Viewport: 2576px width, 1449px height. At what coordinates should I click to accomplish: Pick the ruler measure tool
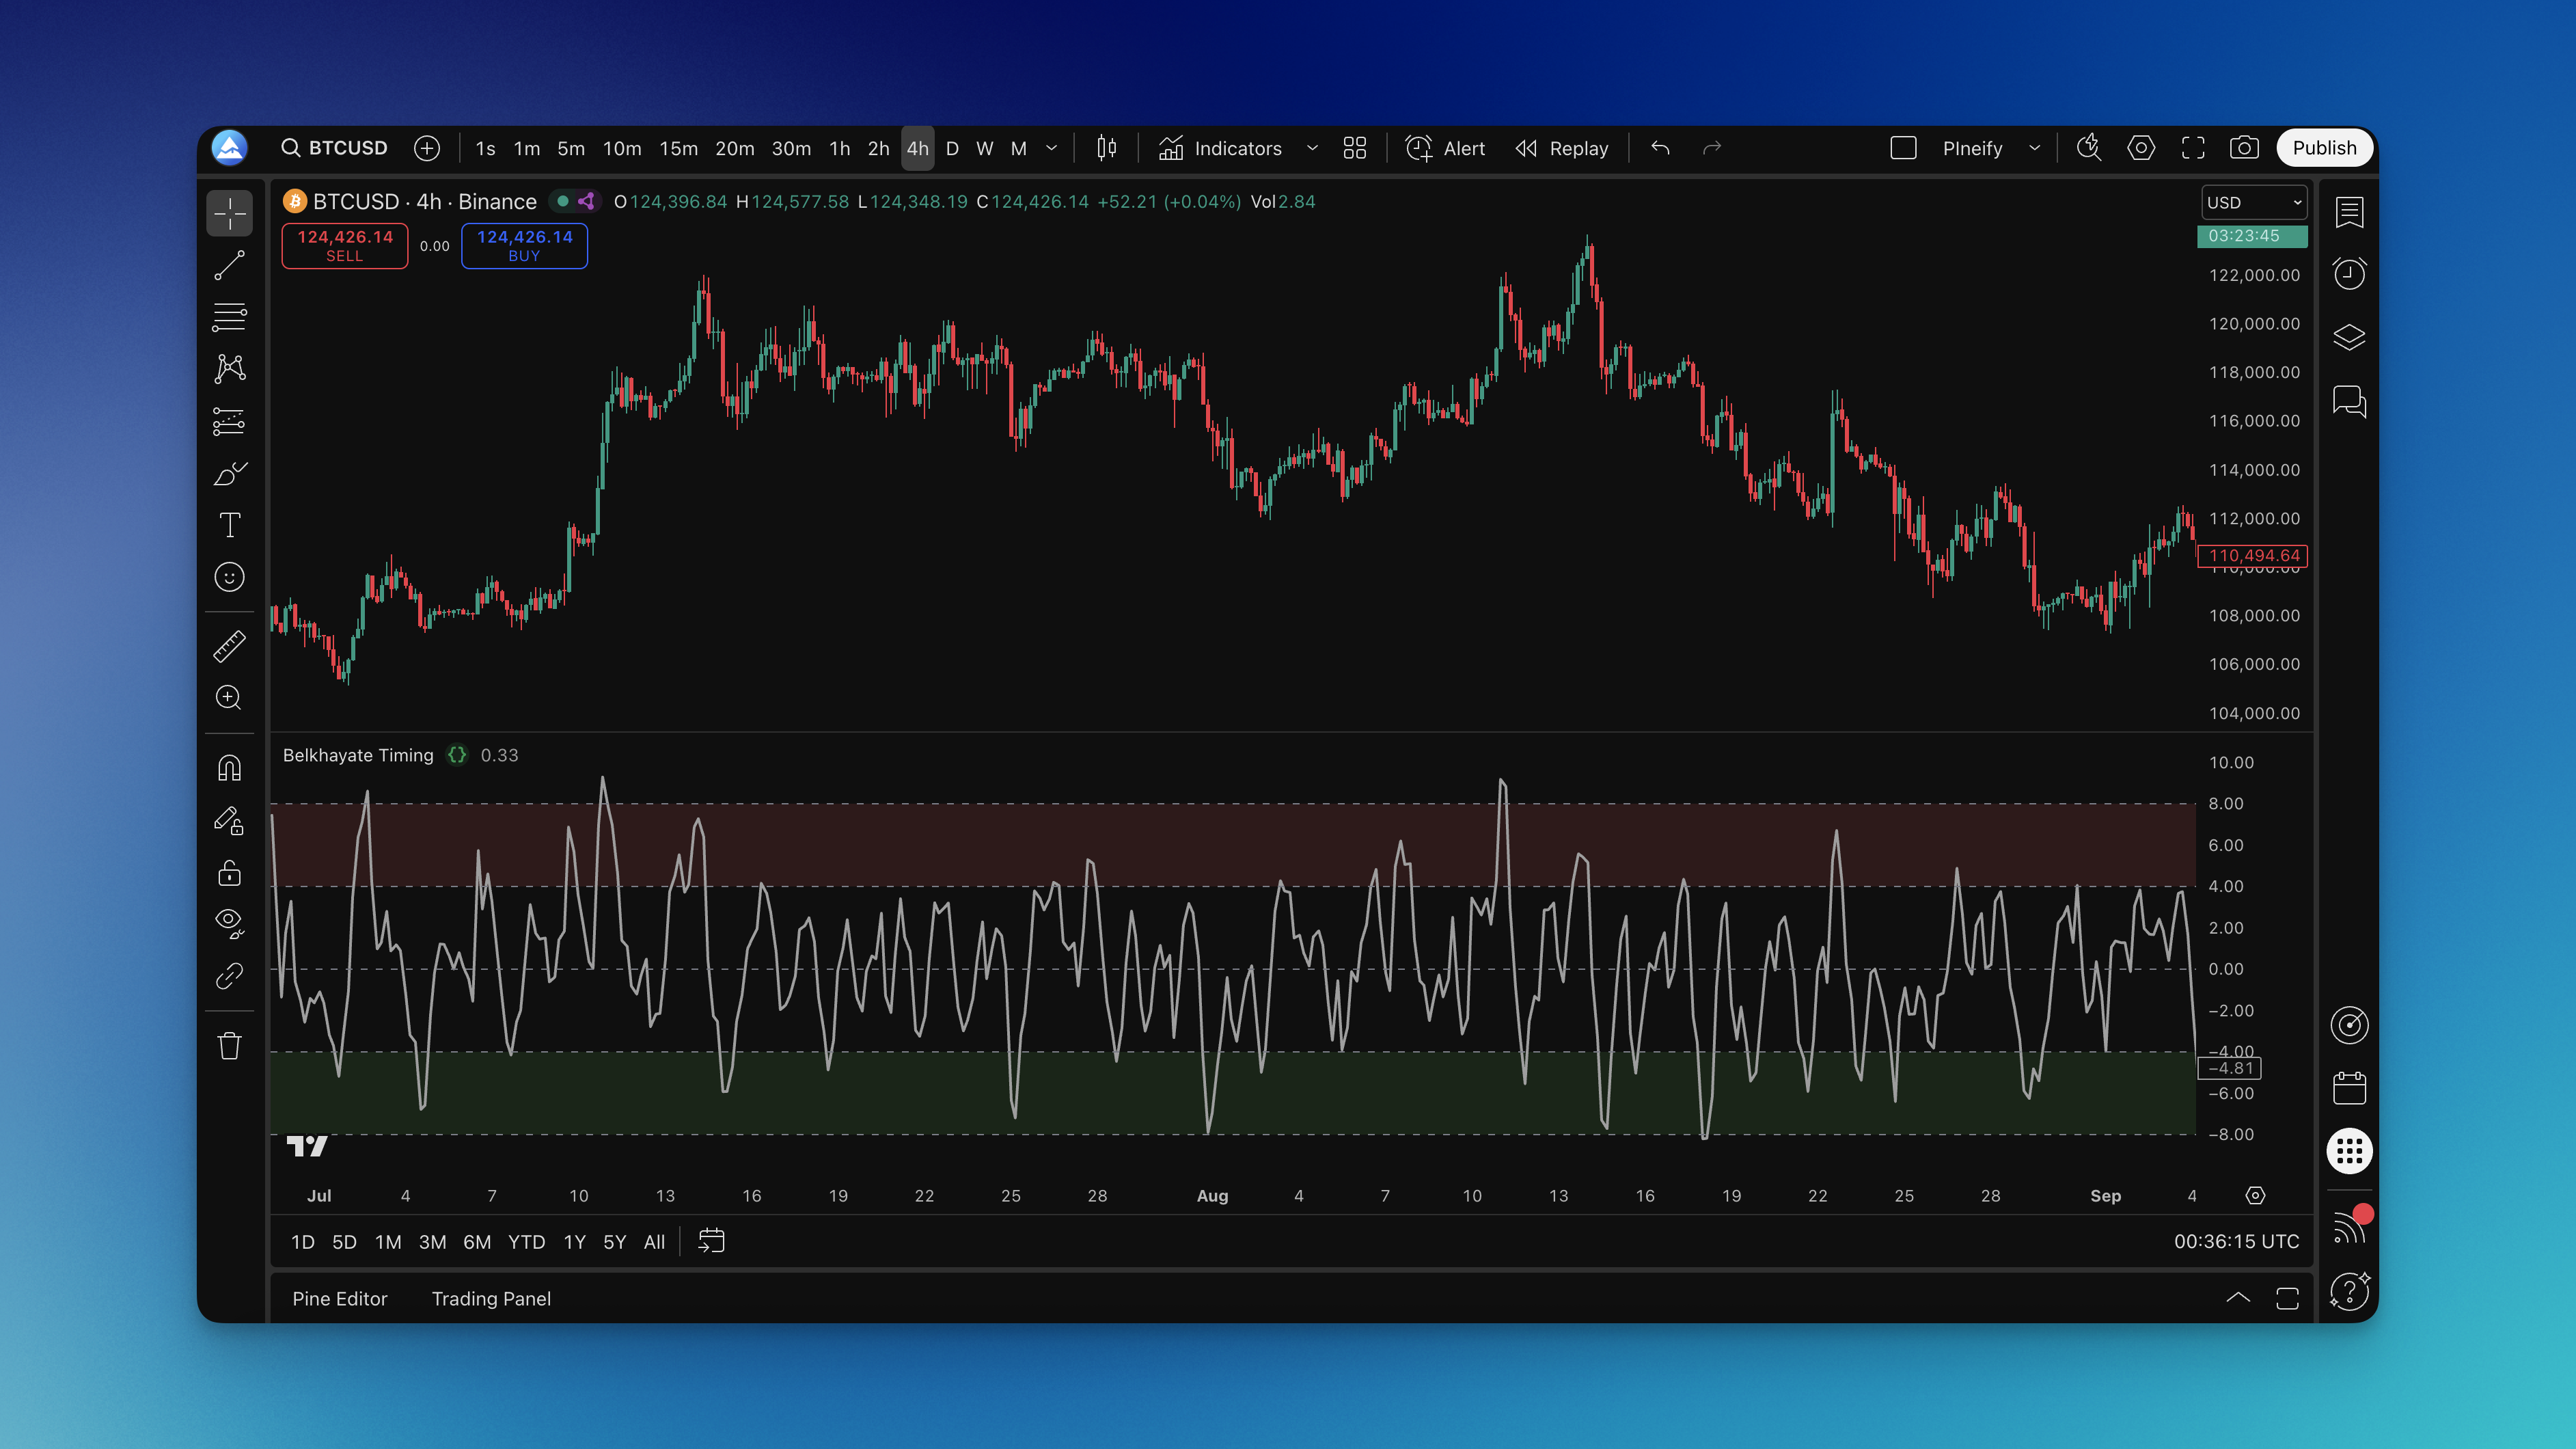point(229,646)
